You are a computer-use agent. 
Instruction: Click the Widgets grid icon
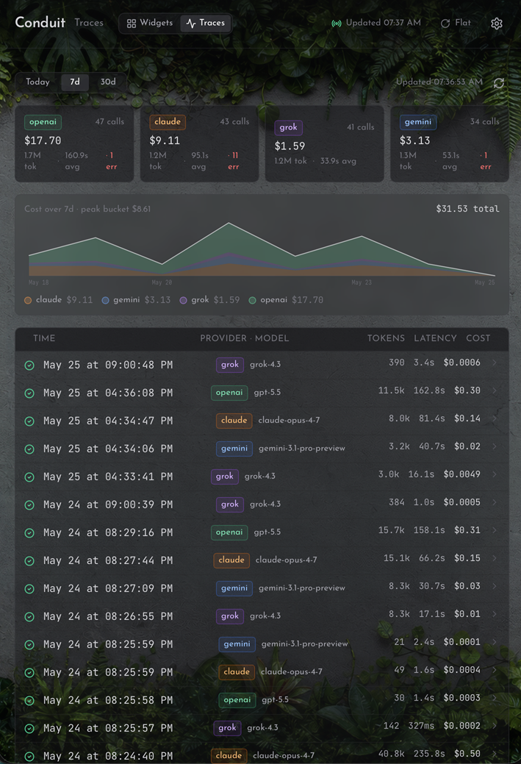[132, 24]
